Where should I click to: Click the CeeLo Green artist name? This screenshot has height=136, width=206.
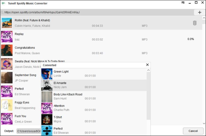[x=23, y=122]
